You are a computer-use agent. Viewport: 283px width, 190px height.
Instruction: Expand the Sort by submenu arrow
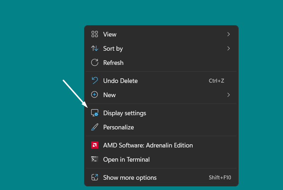pyautogui.click(x=228, y=49)
